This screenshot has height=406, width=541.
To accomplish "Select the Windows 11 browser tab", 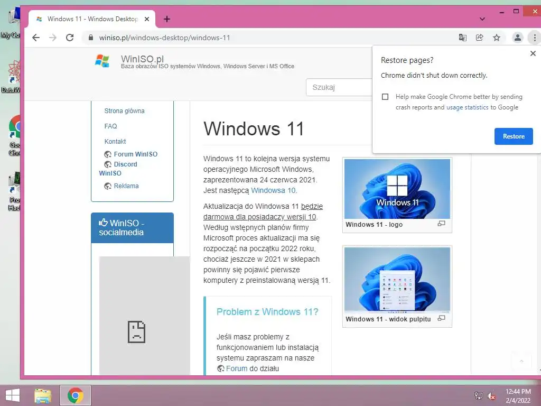I will tap(92, 19).
